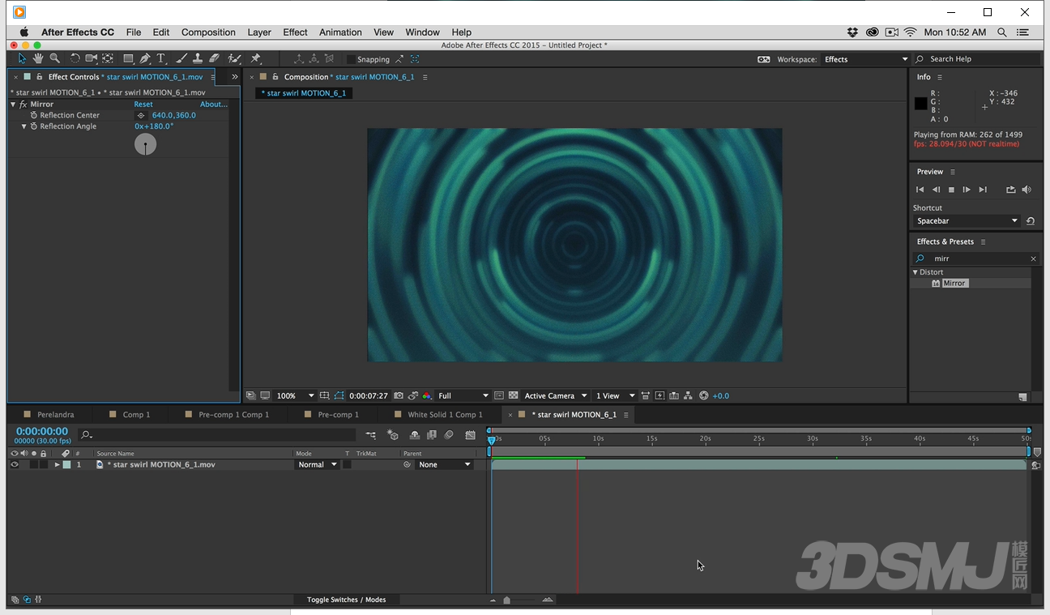Select the Pen tool
The image size is (1050, 615).
(145, 58)
